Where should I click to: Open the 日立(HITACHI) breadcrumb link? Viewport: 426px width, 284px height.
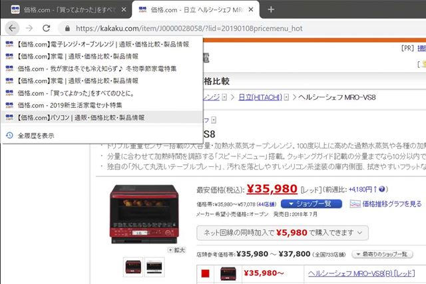260,97
